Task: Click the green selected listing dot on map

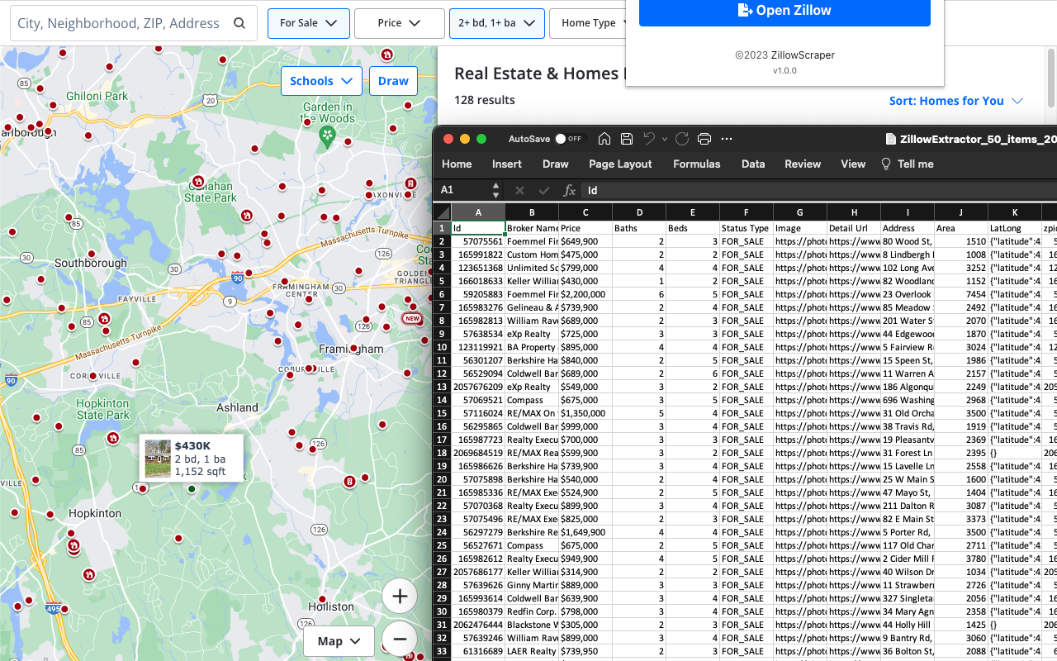Action: pos(192,489)
